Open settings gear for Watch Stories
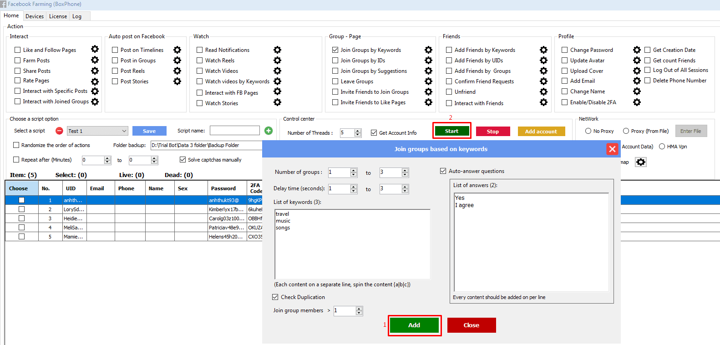This screenshot has height=345, width=720. [277, 102]
